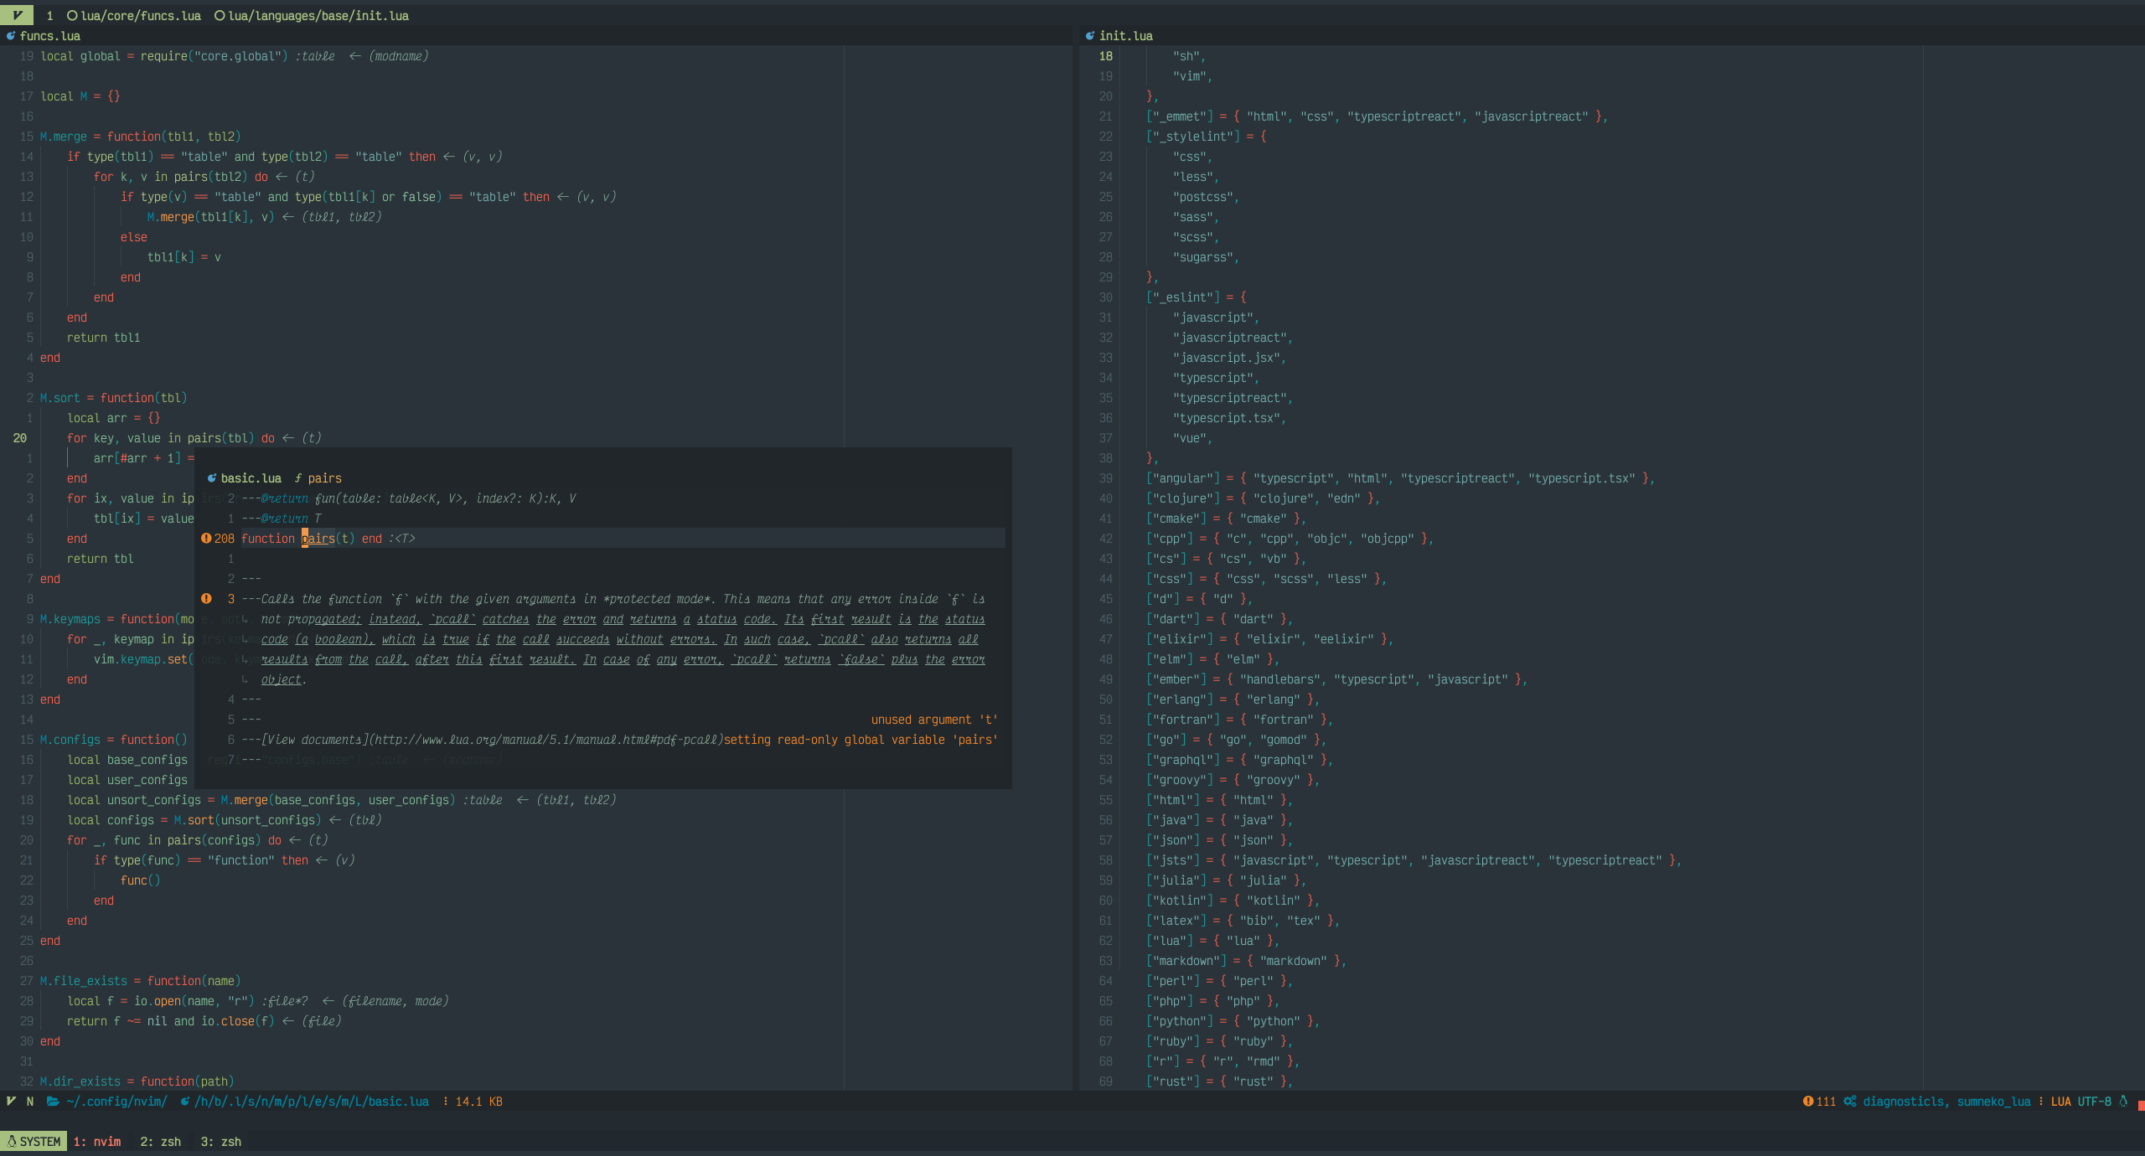This screenshot has height=1156, width=2145.
Task: Click the warning sign on popup line 208
Action: 206,539
